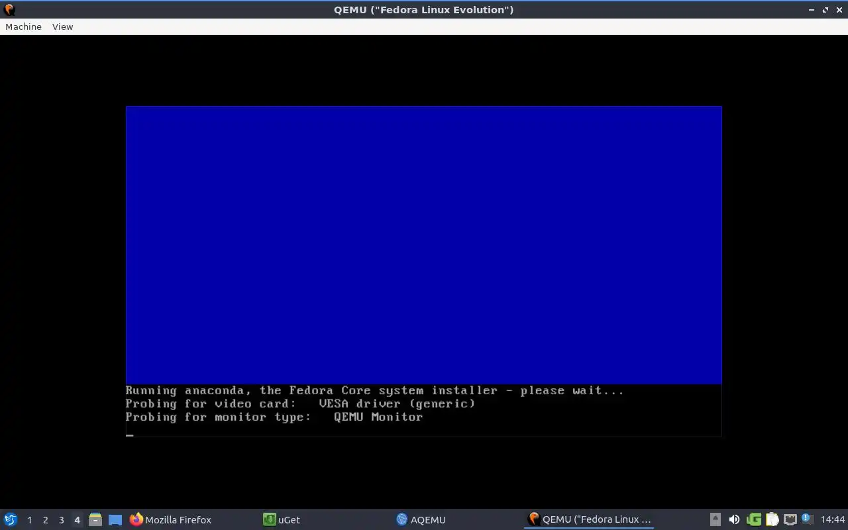Click inside the blue QEMU guest display
The image size is (848, 530).
(424, 245)
